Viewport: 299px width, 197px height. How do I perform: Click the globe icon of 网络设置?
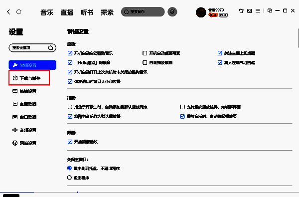pyautogui.click(x=15, y=143)
